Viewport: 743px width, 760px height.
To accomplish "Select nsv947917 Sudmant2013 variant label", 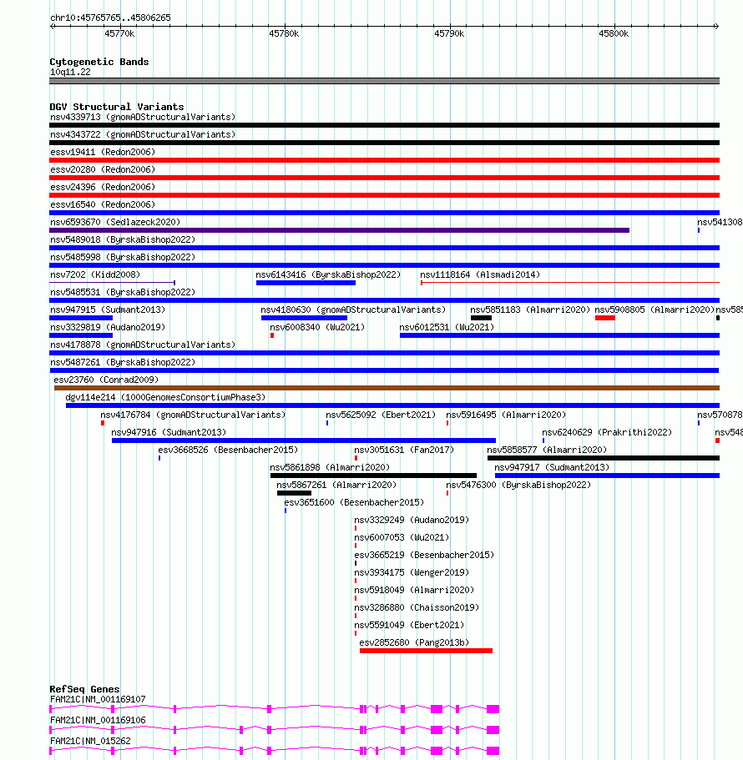I will (552, 467).
